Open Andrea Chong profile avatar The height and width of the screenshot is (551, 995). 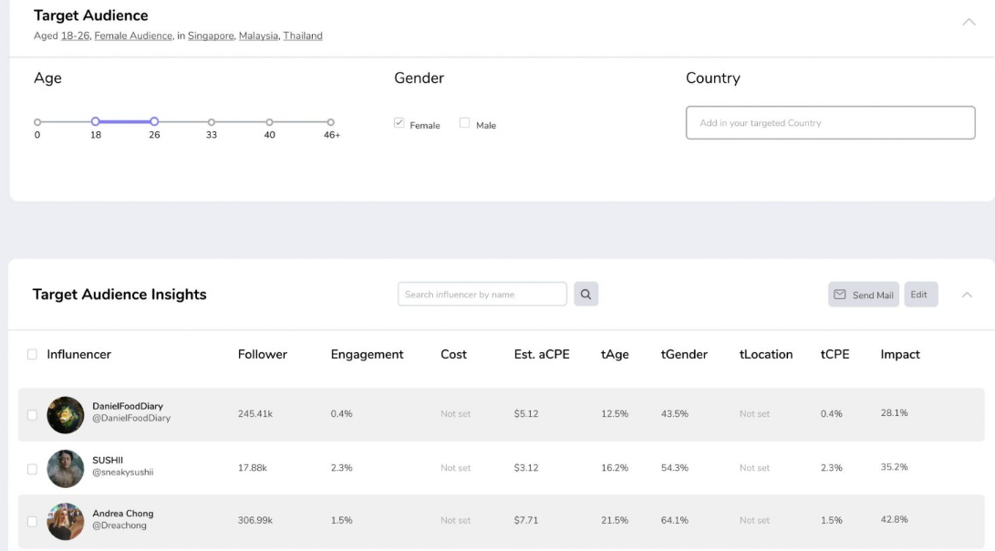(x=66, y=521)
